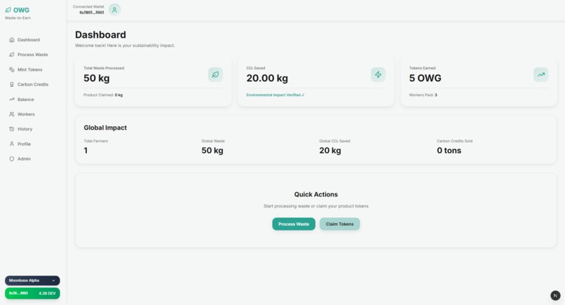Click trending arrow icon on Tokens Earned card
The height and width of the screenshot is (305, 565).
point(541,74)
